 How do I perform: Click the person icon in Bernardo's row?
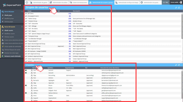click(x=32, y=80)
